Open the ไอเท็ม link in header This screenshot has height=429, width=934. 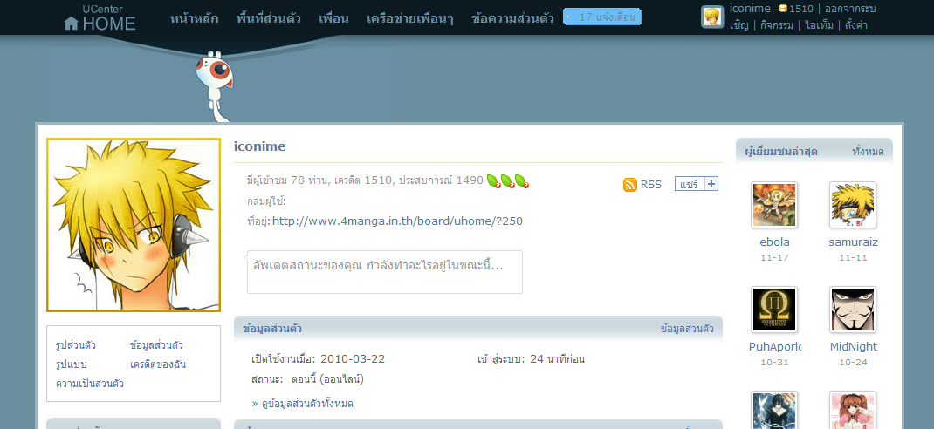point(819,25)
